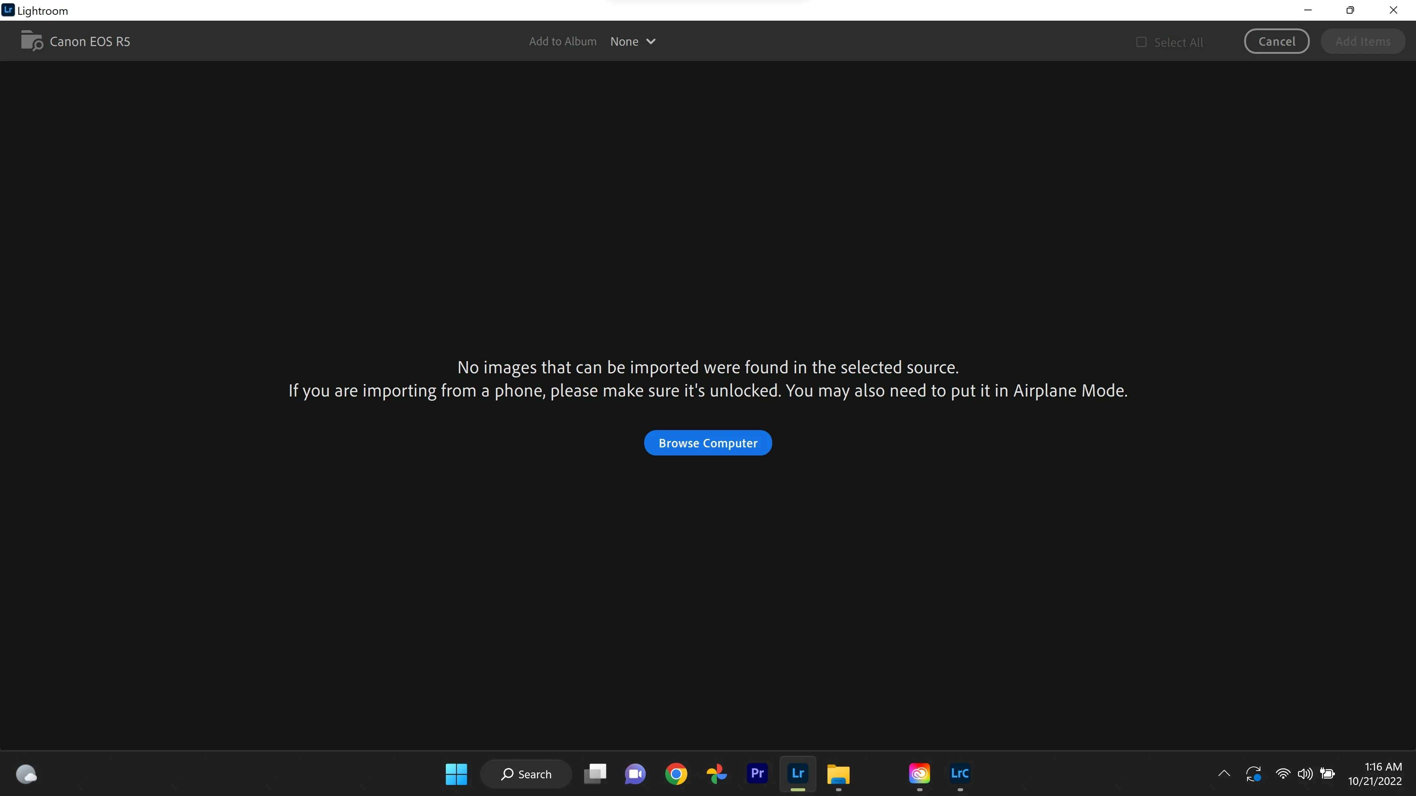The image size is (1416, 796).
Task: Open File Explorer from the taskbar
Action: click(x=838, y=774)
